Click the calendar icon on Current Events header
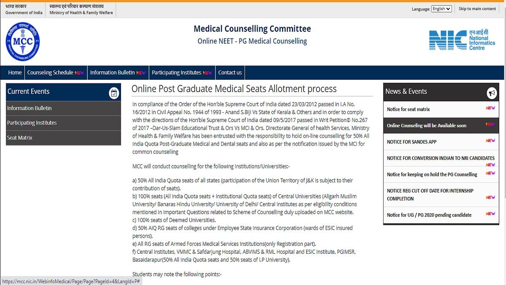 114,92
